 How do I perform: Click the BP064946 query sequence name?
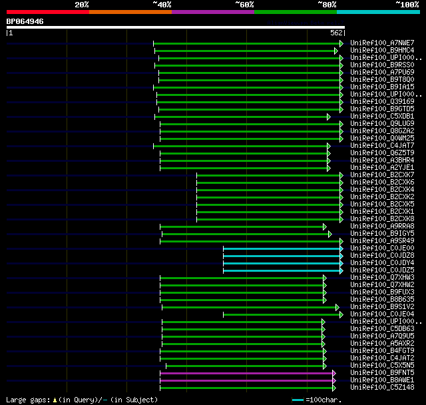click(25, 21)
